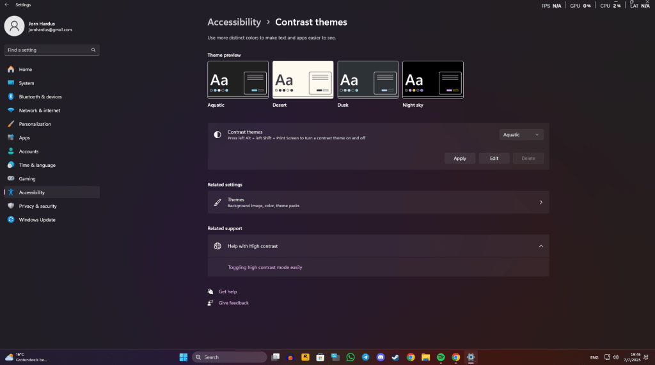This screenshot has height=365, width=655.
Task: Open Personalization from the sidebar
Action: pyautogui.click(x=35, y=124)
